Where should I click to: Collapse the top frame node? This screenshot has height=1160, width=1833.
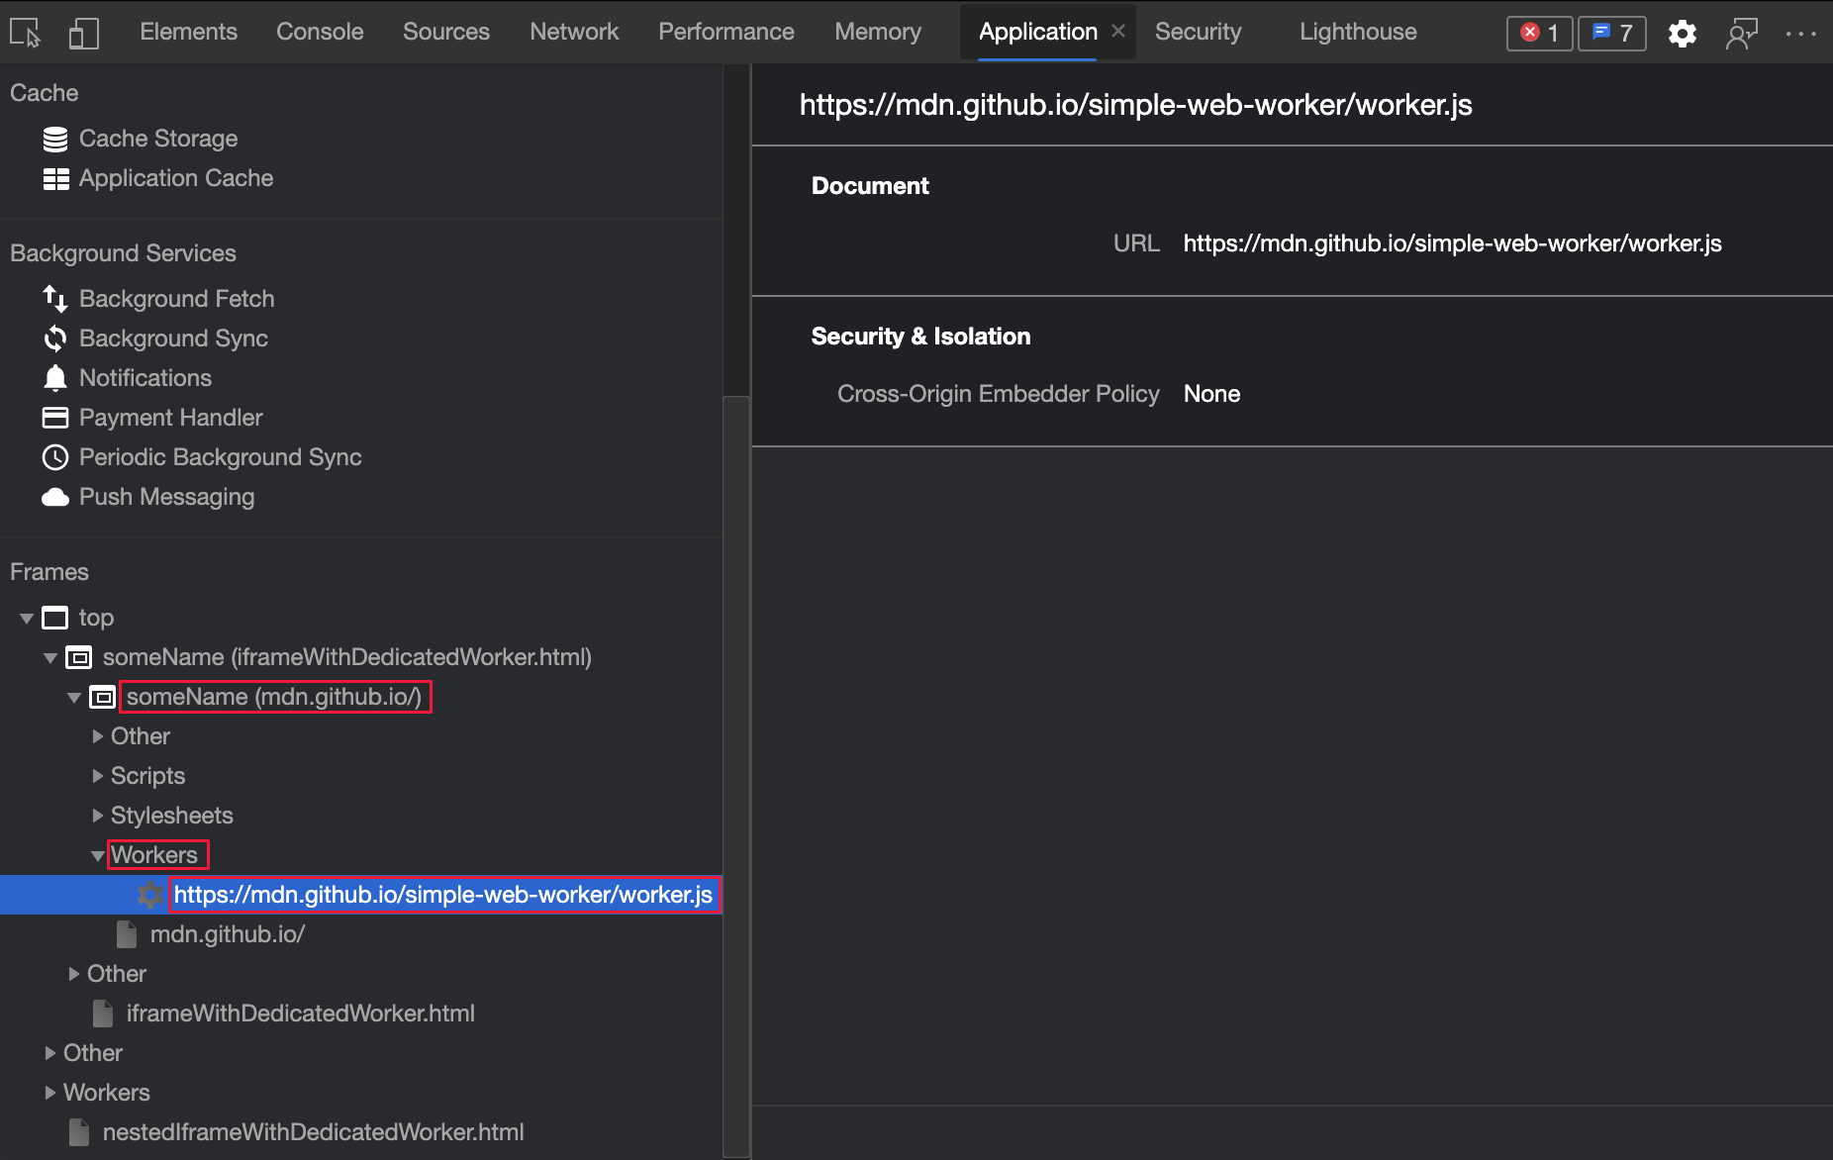(x=28, y=617)
